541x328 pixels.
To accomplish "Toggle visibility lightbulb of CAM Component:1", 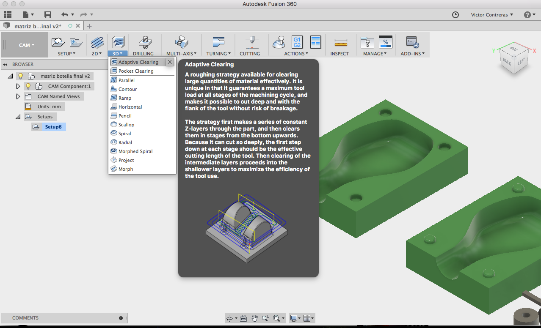I will tap(28, 86).
